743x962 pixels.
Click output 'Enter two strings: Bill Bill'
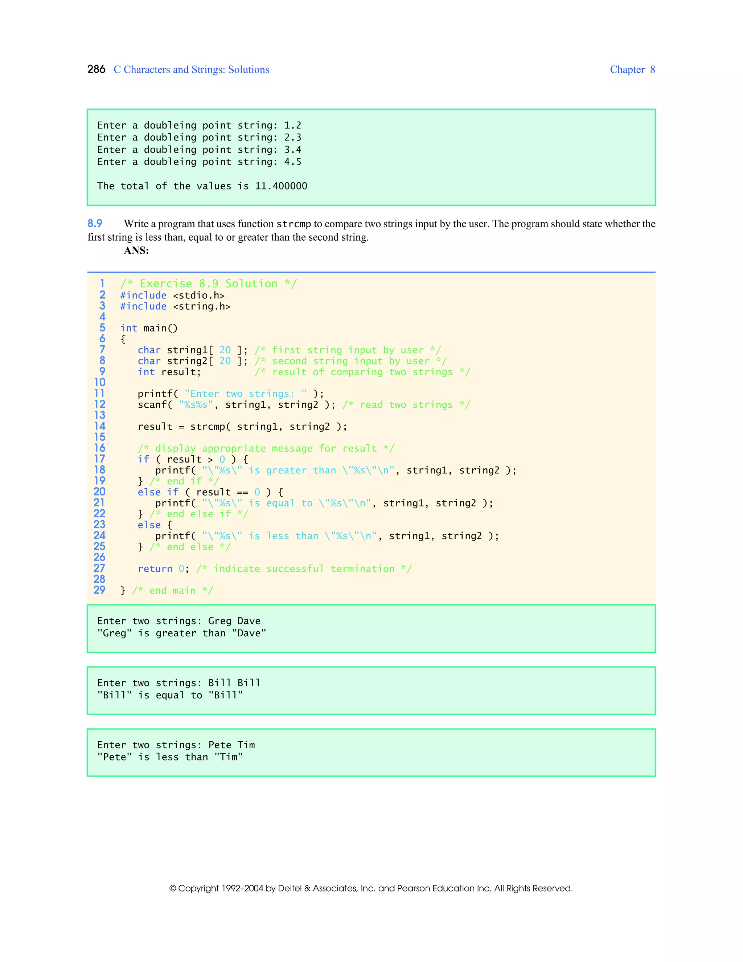click(179, 683)
